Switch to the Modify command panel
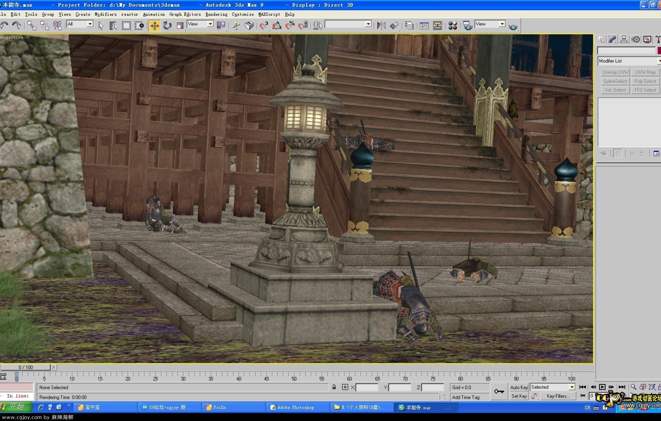The width and height of the screenshot is (661, 421). pyautogui.click(x=612, y=39)
